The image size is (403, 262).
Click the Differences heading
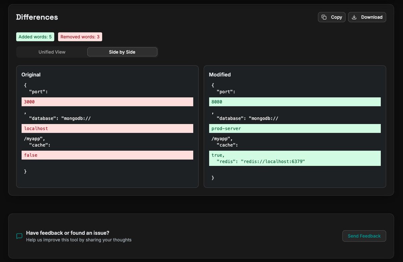click(37, 17)
